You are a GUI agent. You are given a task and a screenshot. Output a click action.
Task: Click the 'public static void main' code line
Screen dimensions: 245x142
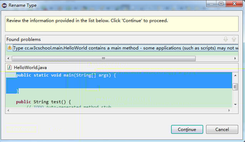66,75
